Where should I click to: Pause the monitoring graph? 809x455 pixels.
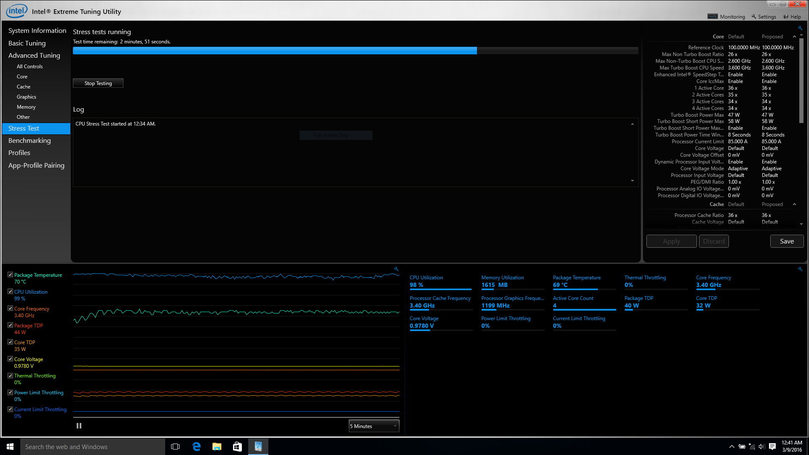[79, 426]
